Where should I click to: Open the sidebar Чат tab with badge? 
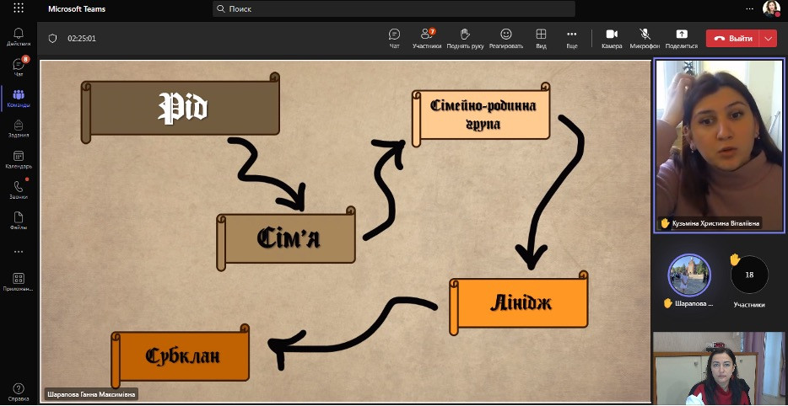(x=19, y=67)
